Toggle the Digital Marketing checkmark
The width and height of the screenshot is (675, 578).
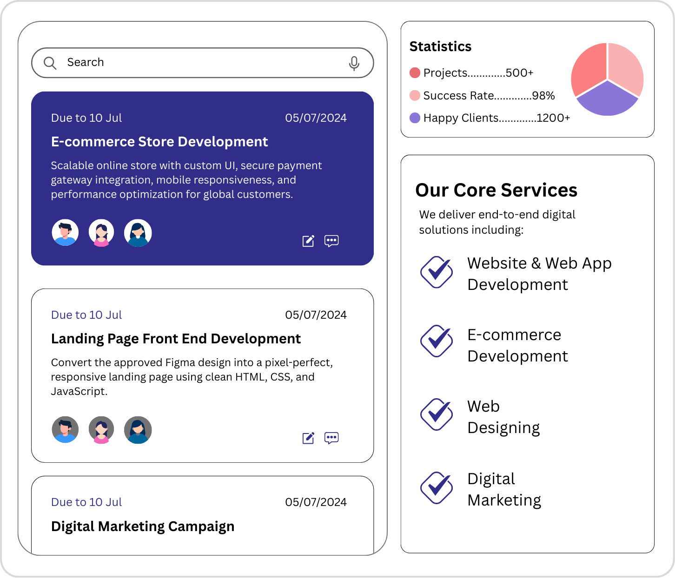tap(437, 488)
